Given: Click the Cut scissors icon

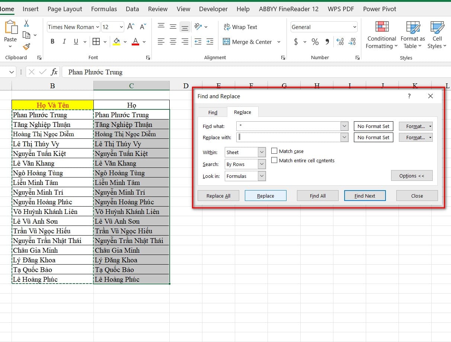Looking at the screenshot, I should click(x=26, y=23).
